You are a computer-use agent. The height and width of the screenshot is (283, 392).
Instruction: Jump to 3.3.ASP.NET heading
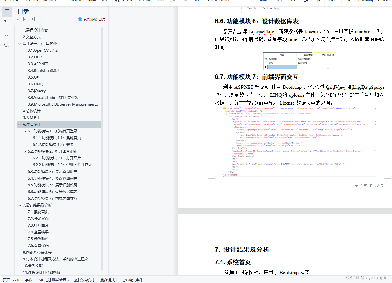[38, 64]
